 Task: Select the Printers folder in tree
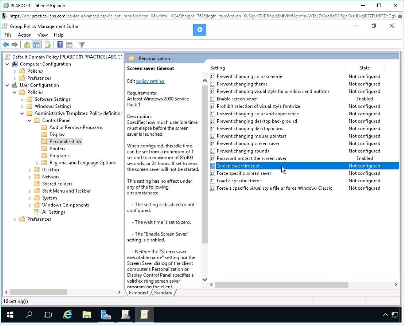pyautogui.click(x=57, y=148)
